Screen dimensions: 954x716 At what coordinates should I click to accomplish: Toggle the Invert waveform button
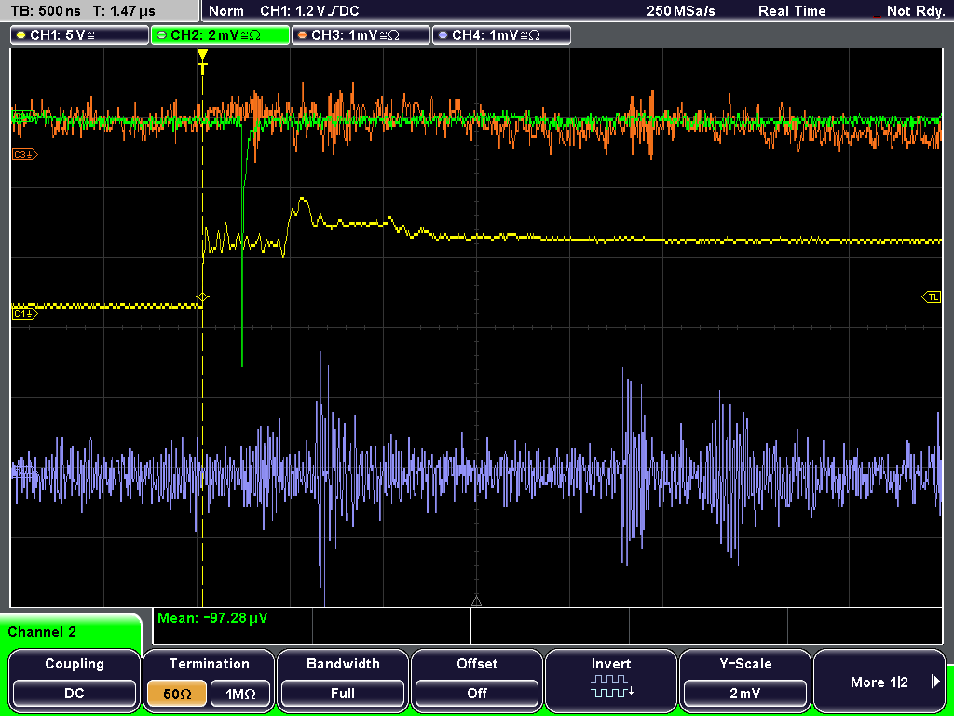[611, 680]
